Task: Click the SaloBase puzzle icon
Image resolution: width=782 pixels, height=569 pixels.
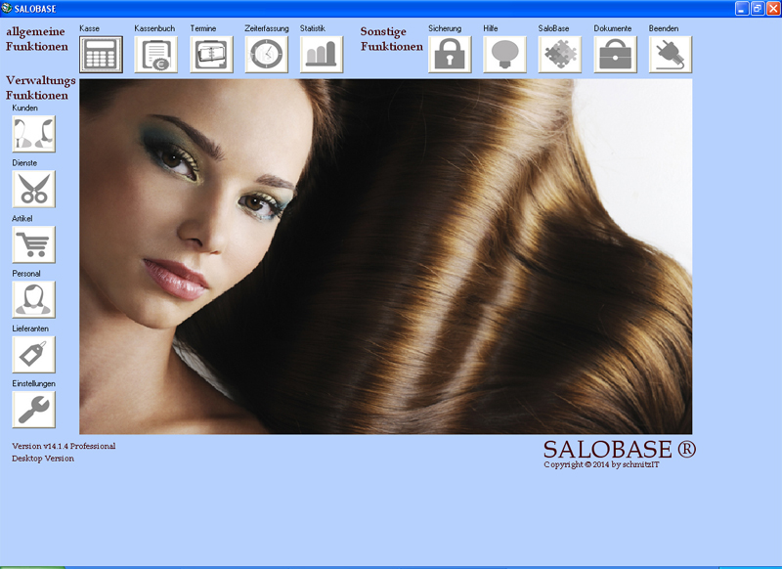Action: coord(560,55)
